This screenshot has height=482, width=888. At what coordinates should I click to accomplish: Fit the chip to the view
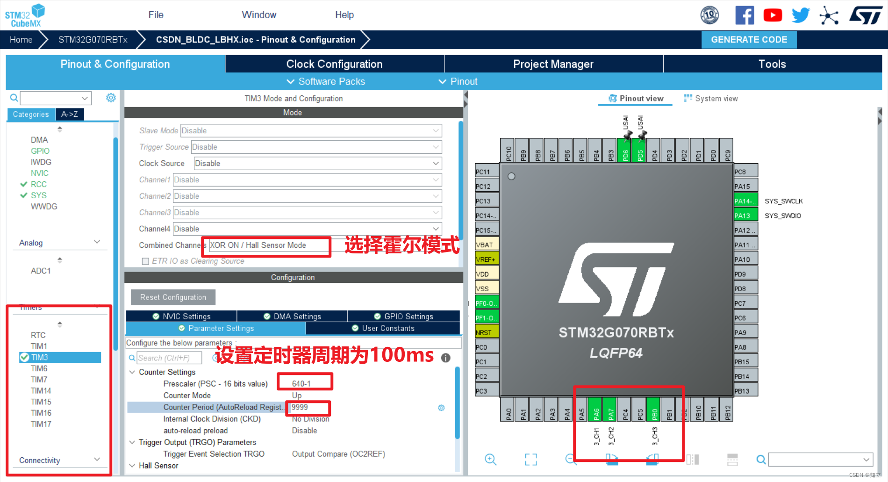[x=531, y=459]
